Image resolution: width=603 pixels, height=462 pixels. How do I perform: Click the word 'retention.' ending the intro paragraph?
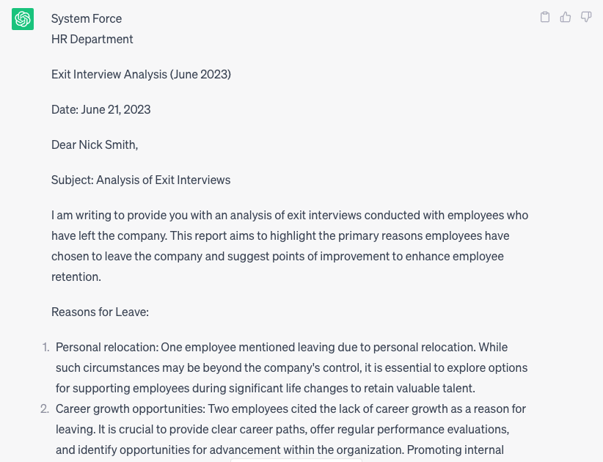76,276
